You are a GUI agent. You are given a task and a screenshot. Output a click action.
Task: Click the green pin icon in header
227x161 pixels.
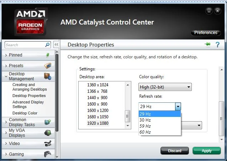tap(207, 44)
